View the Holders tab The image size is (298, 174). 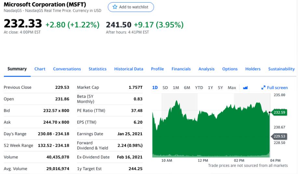click(253, 69)
